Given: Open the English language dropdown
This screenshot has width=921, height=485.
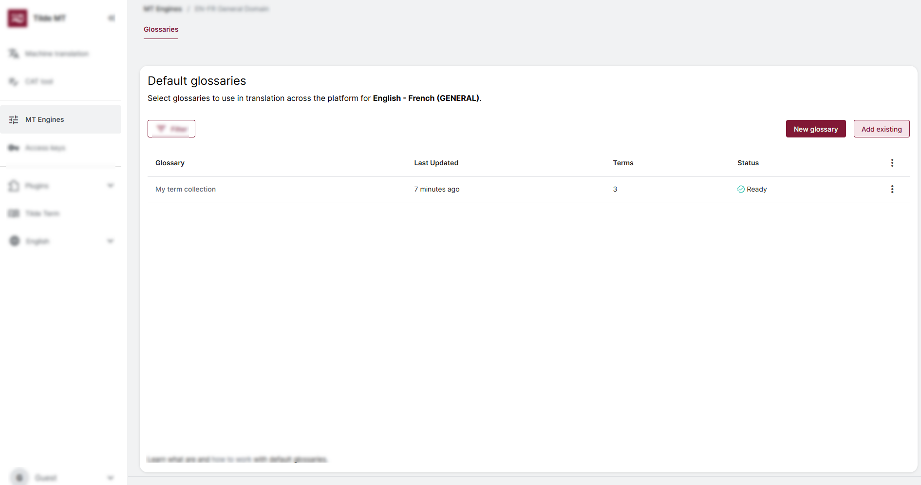Looking at the screenshot, I should click(x=110, y=241).
